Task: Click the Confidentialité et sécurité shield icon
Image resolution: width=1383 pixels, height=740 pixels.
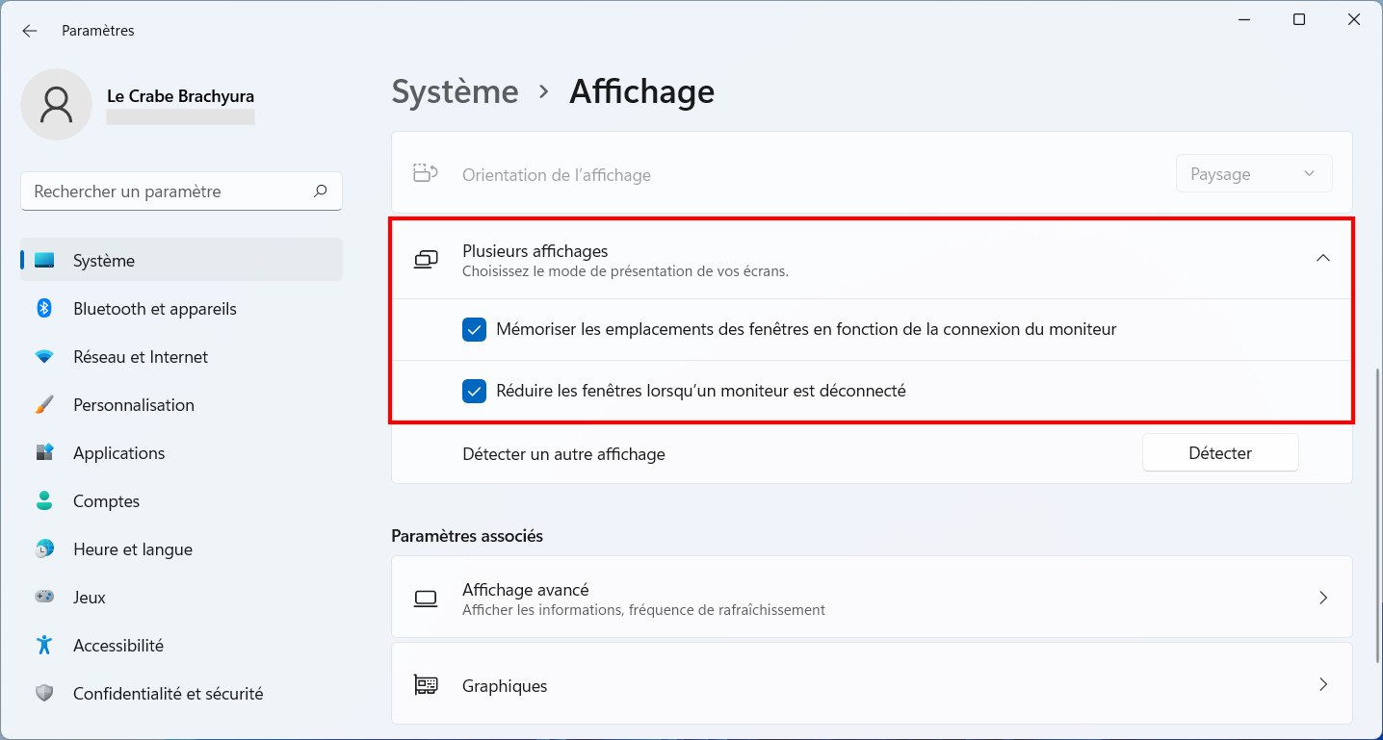Action: pos(44,694)
